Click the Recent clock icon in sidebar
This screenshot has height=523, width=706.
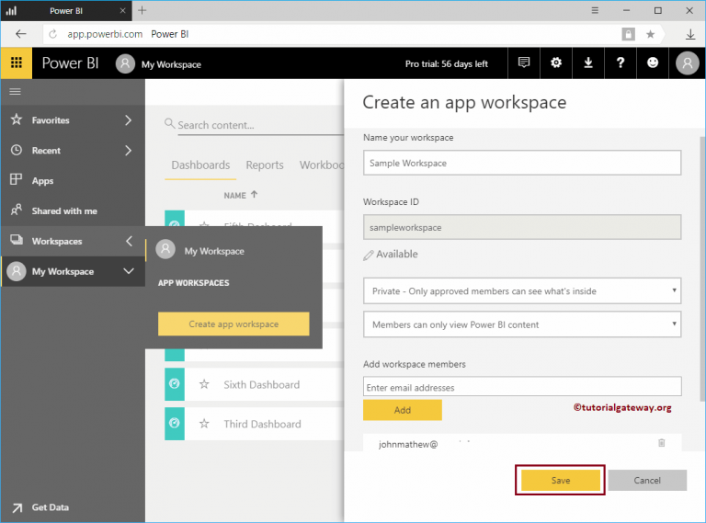coord(17,151)
